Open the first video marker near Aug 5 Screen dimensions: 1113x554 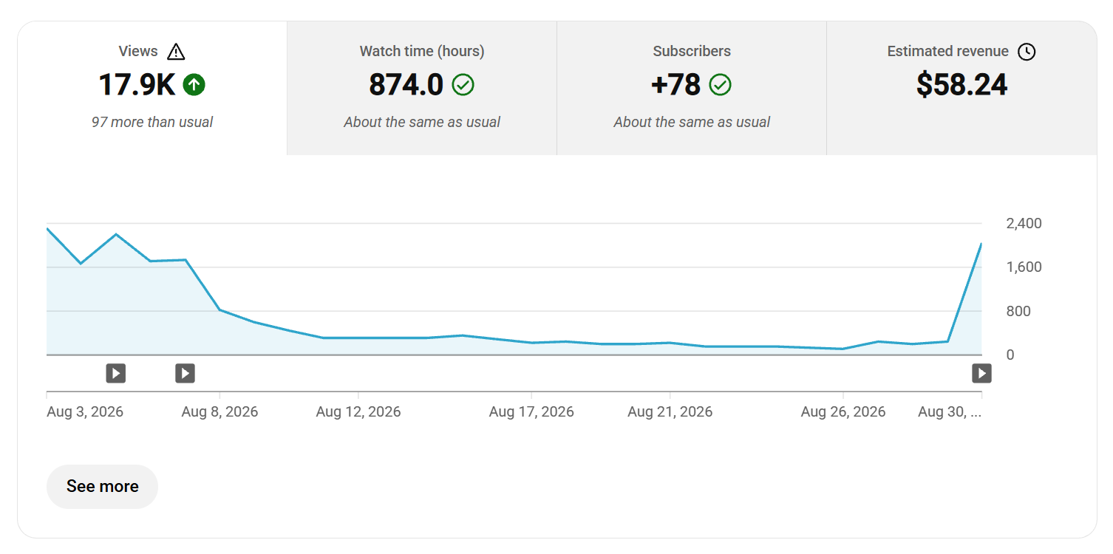[x=115, y=373]
